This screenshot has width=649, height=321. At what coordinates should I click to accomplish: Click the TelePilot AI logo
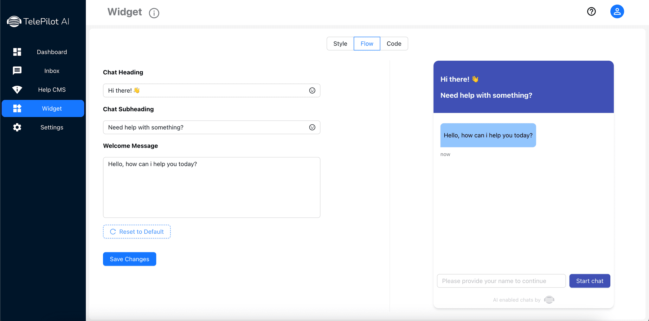(38, 22)
